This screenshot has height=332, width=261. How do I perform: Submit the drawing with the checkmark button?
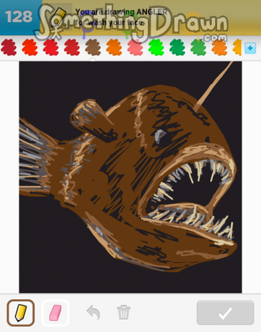(x=225, y=313)
